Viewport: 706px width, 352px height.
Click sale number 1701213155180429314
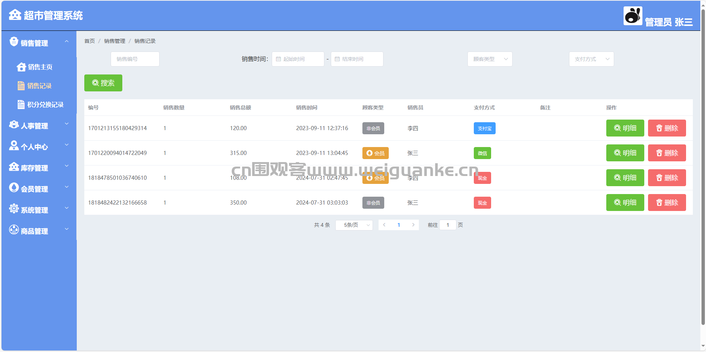[x=117, y=128]
